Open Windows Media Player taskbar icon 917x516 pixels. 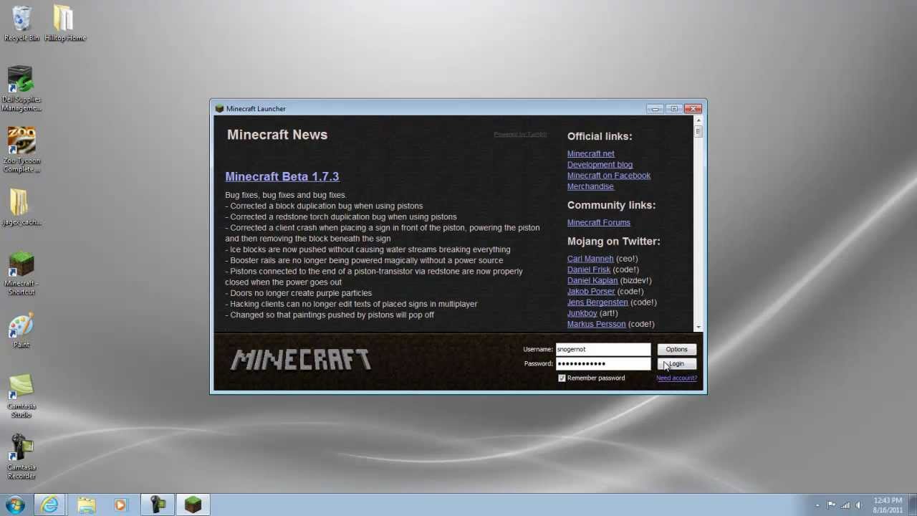pos(120,505)
